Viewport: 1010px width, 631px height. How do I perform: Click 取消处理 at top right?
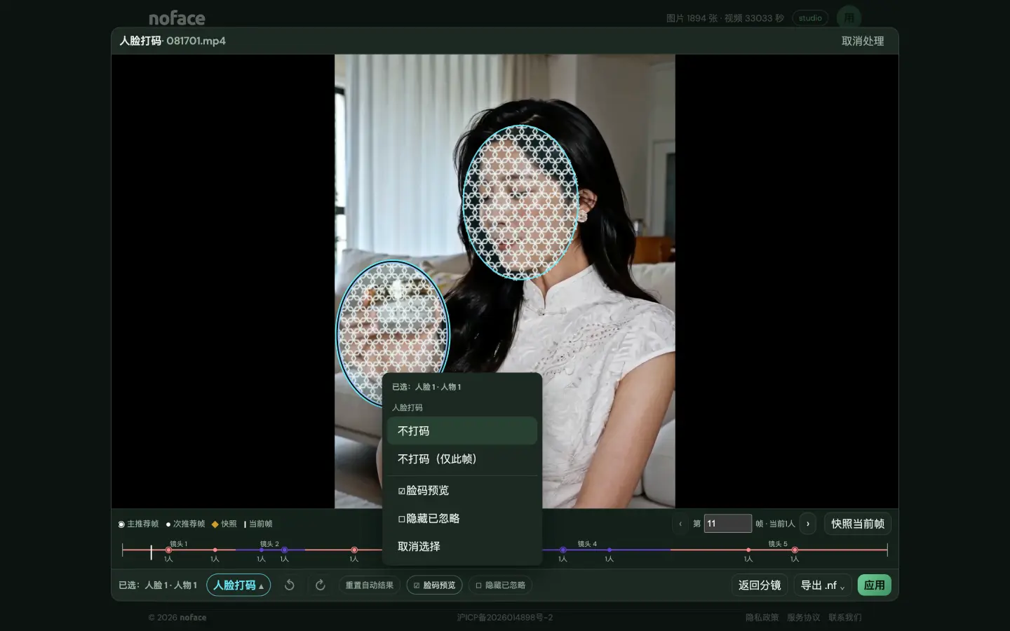[x=863, y=41]
